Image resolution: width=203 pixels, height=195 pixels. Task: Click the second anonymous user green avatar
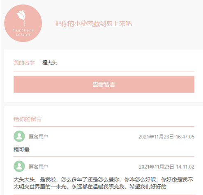click(19, 166)
